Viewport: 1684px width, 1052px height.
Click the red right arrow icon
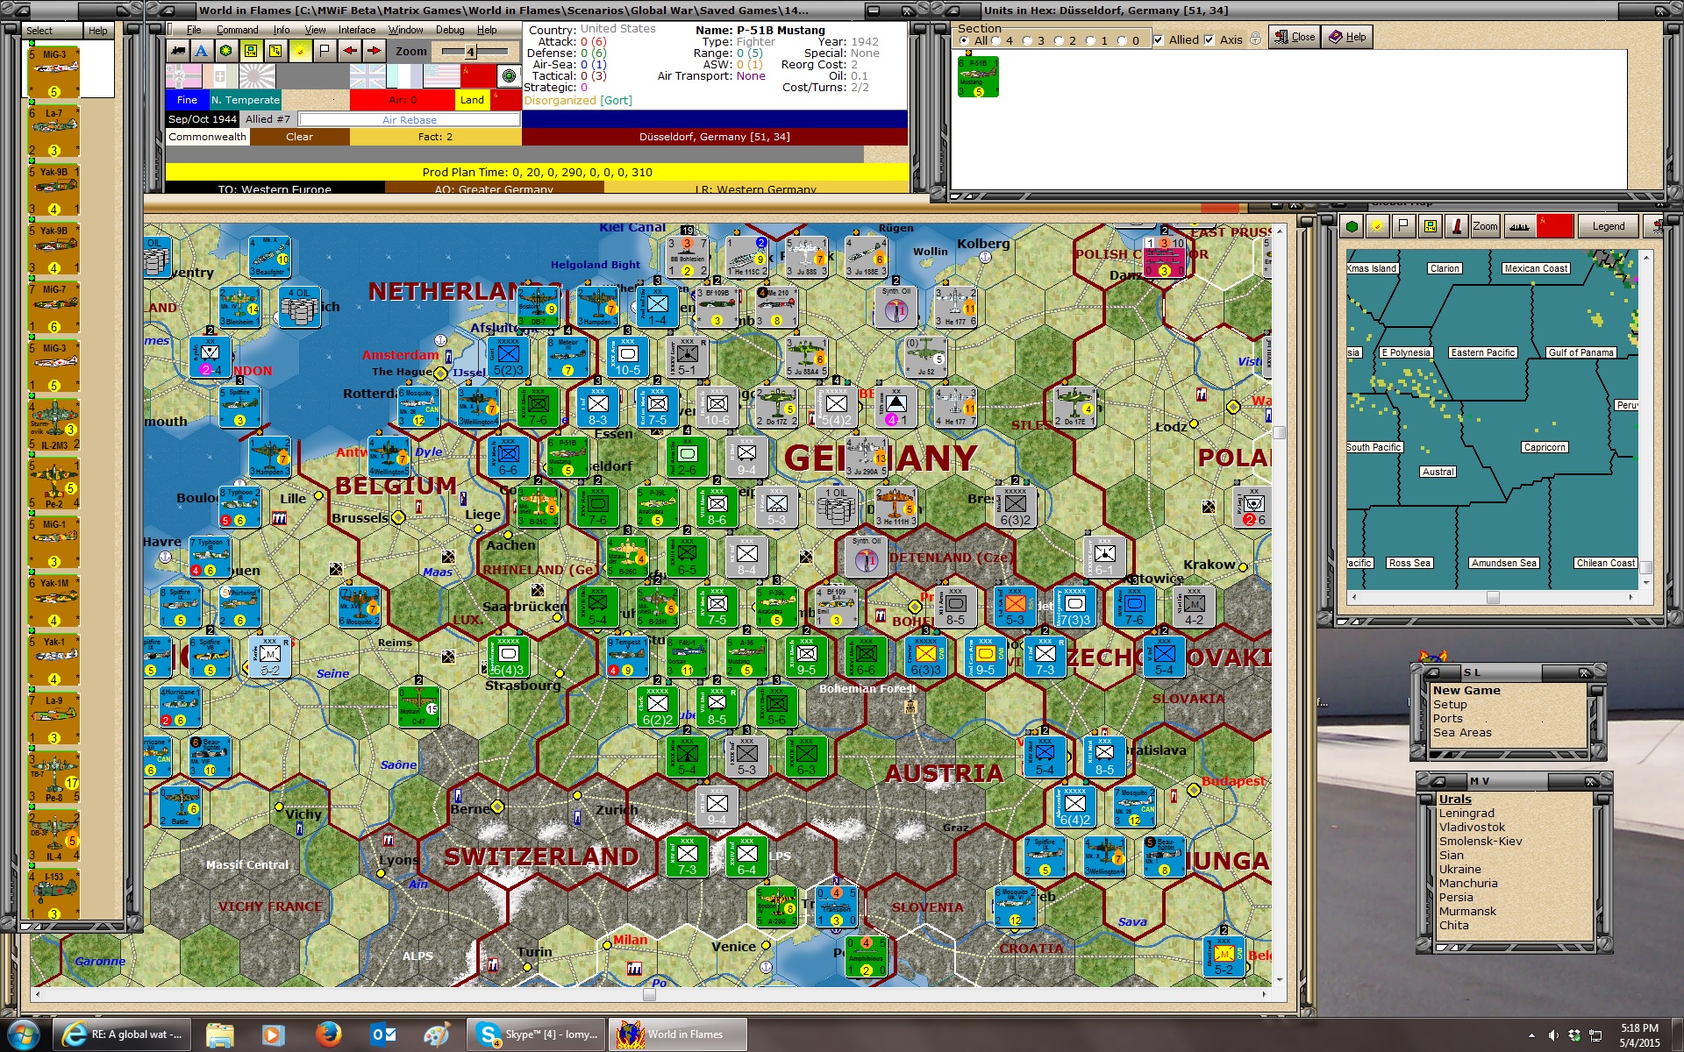(x=374, y=51)
